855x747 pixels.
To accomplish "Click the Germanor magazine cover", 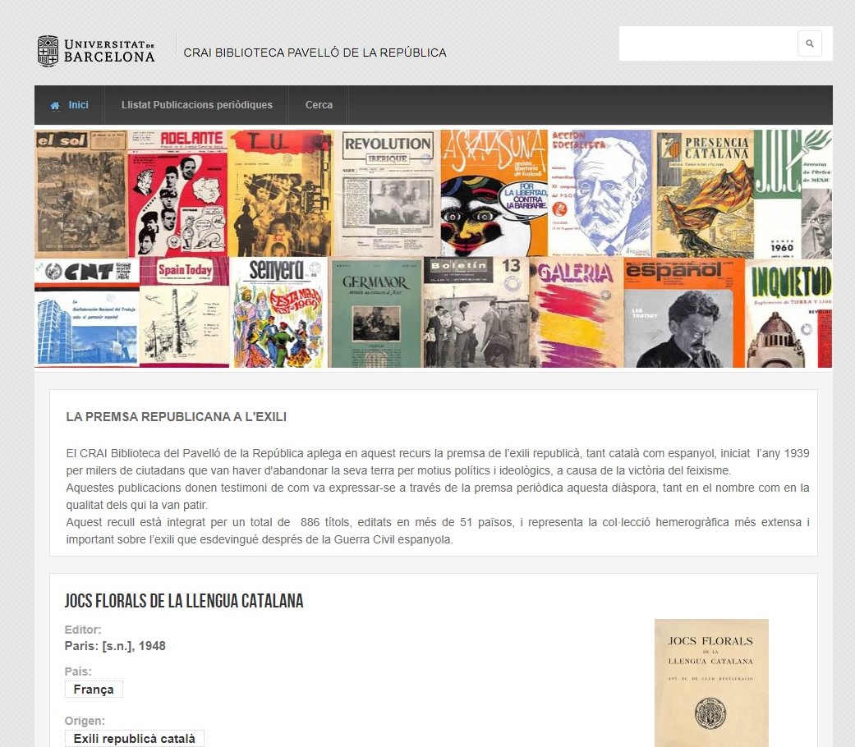I will pyautogui.click(x=375, y=312).
